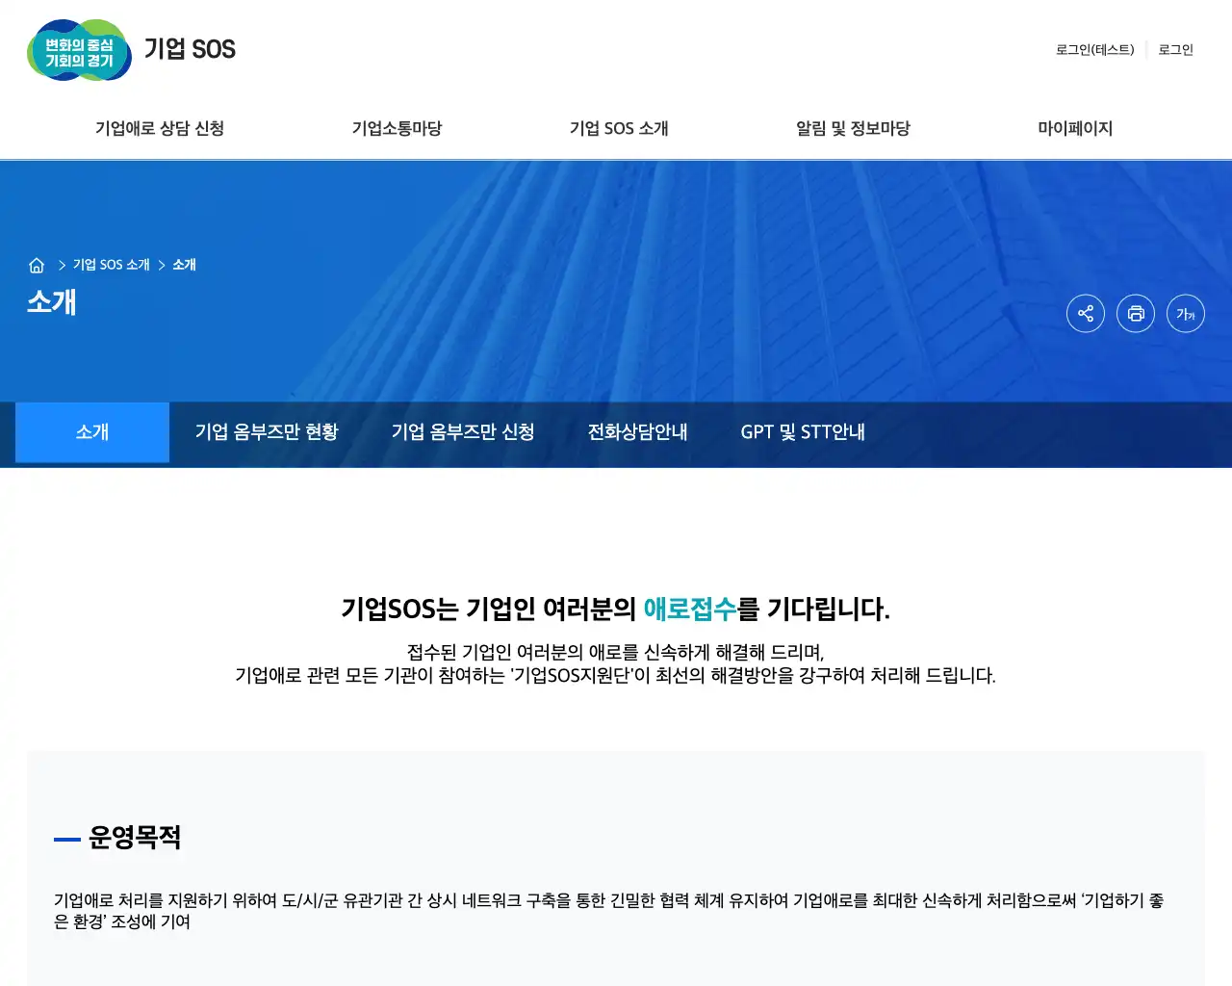Open the 기업소통마당 menu
This screenshot has width=1232, height=986.
pyautogui.click(x=397, y=128)
